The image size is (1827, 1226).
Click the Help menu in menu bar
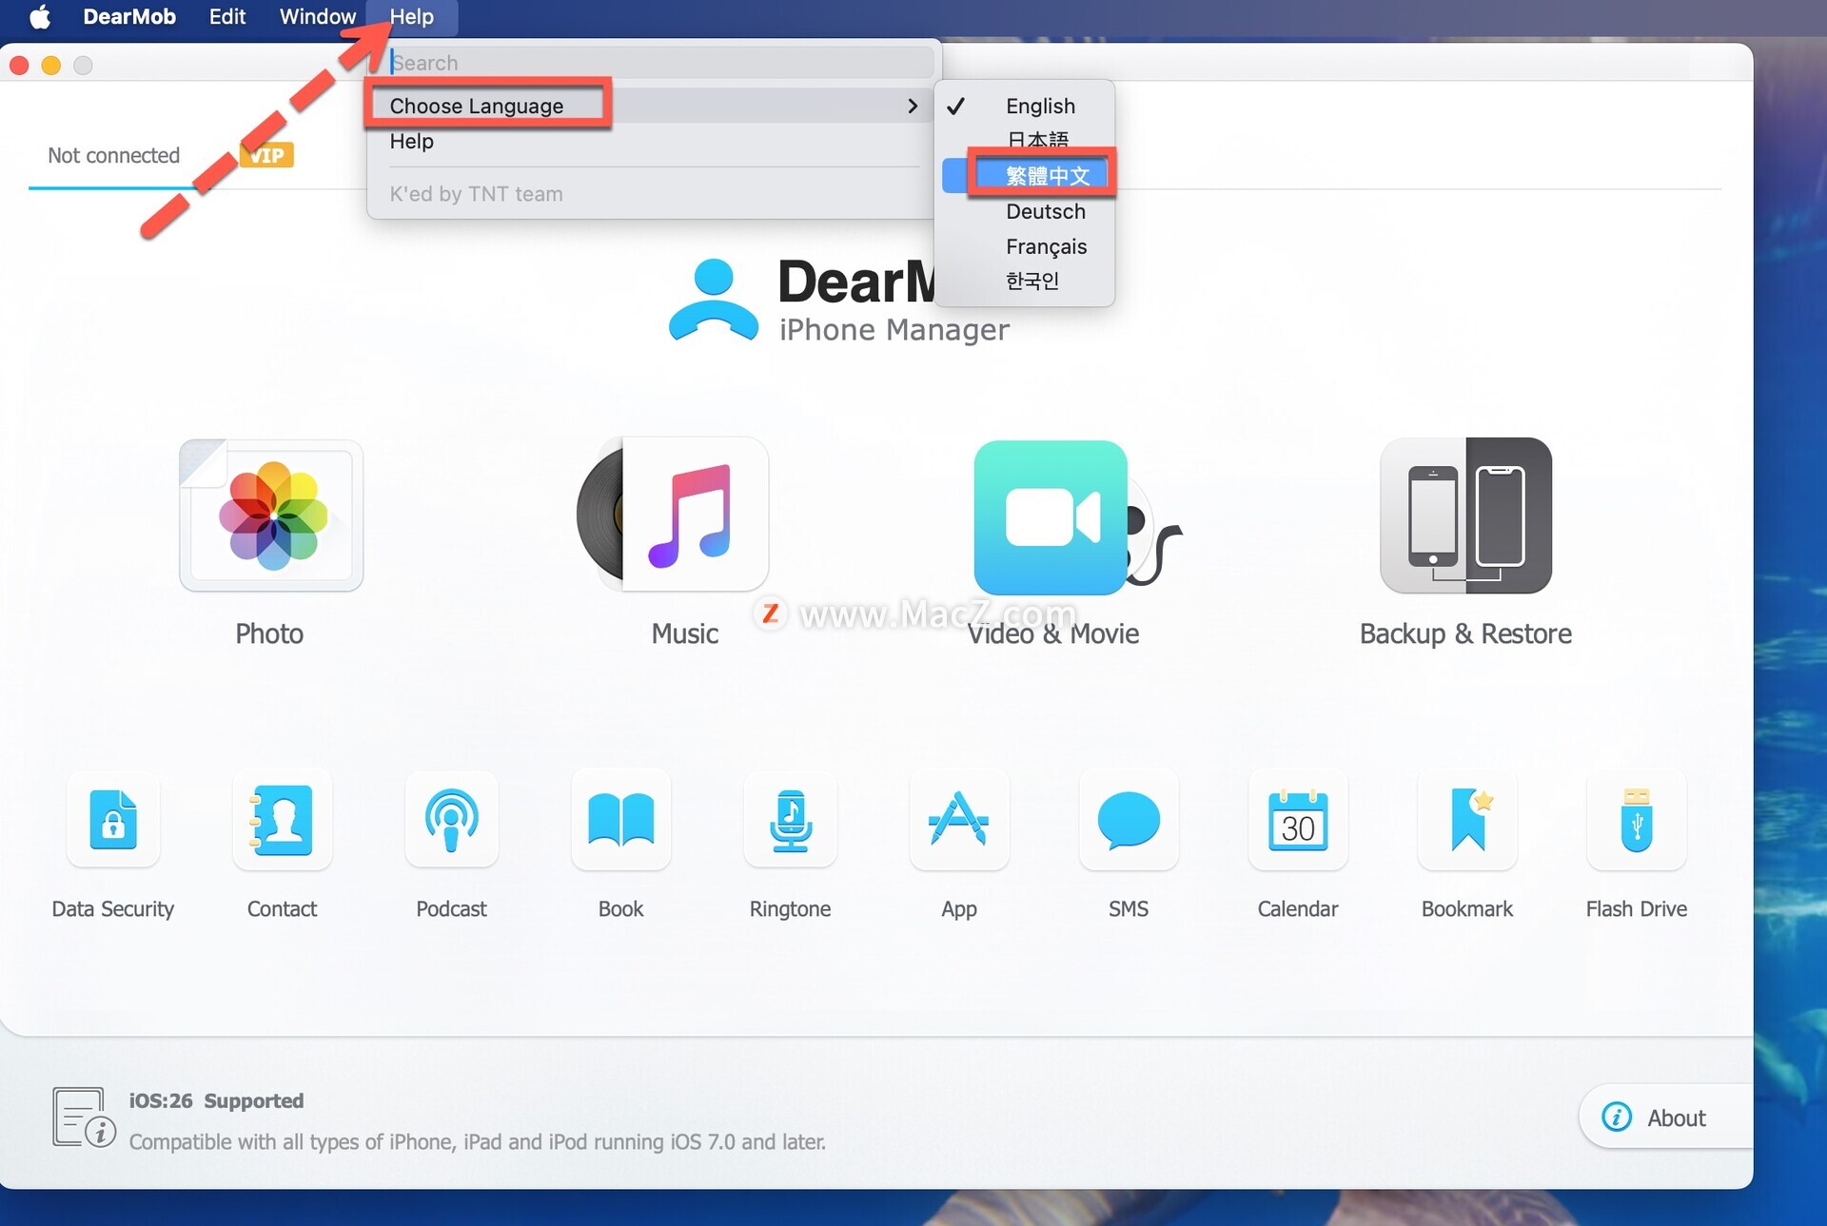[x=411, y=16]
